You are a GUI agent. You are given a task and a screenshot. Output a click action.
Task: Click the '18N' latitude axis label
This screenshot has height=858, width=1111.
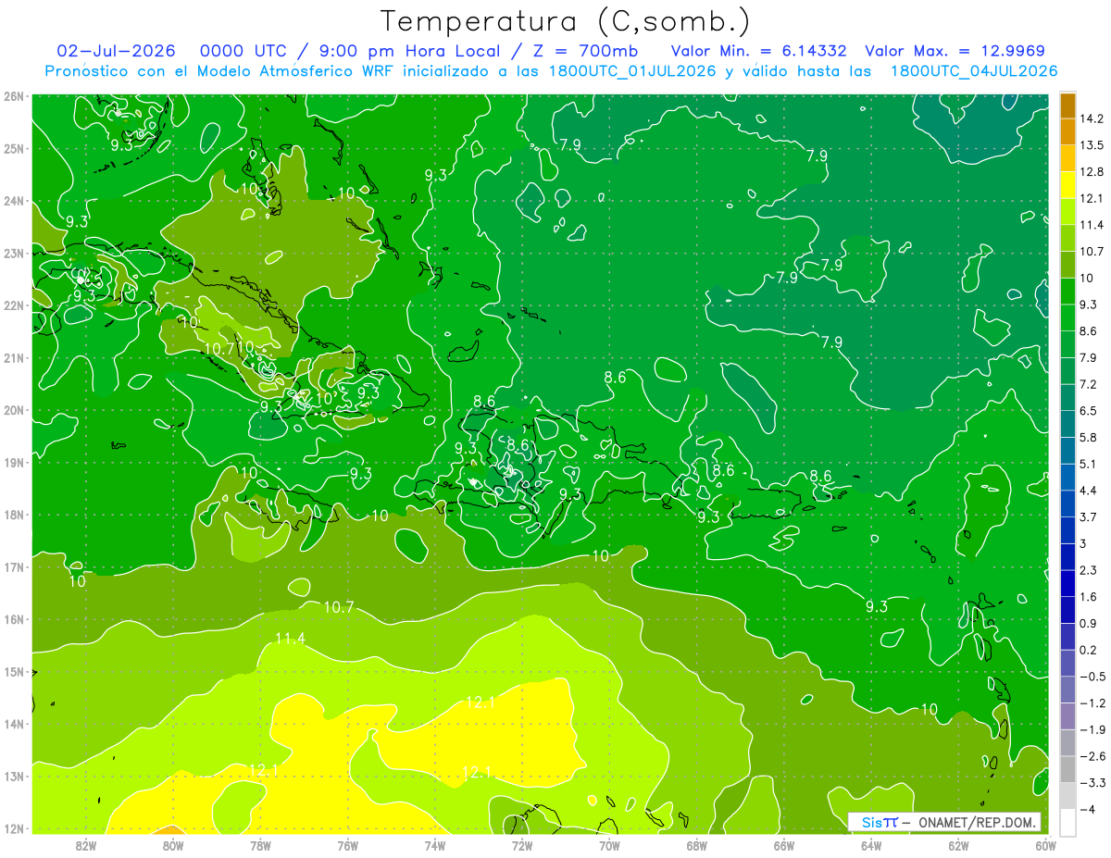click(x=13, y=515)
